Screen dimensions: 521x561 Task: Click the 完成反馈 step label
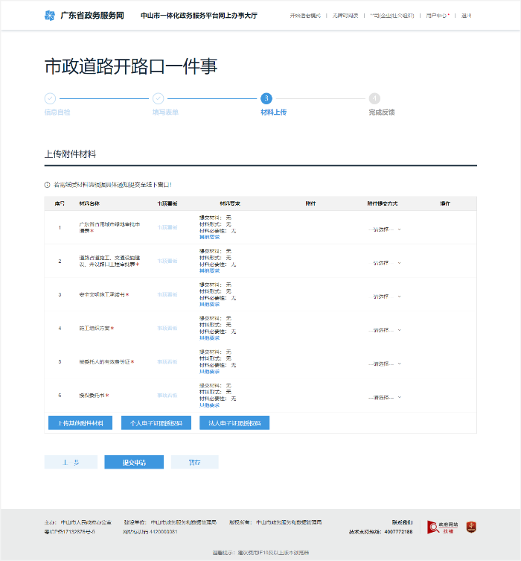click(382, 112)
